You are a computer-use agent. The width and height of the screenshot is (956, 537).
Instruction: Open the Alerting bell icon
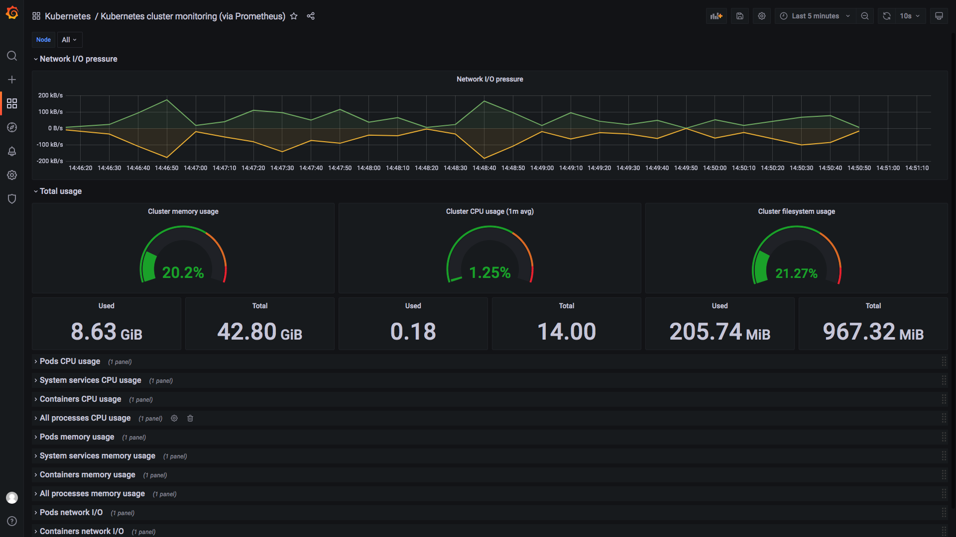pyautogui.click(x=12, y=151)
